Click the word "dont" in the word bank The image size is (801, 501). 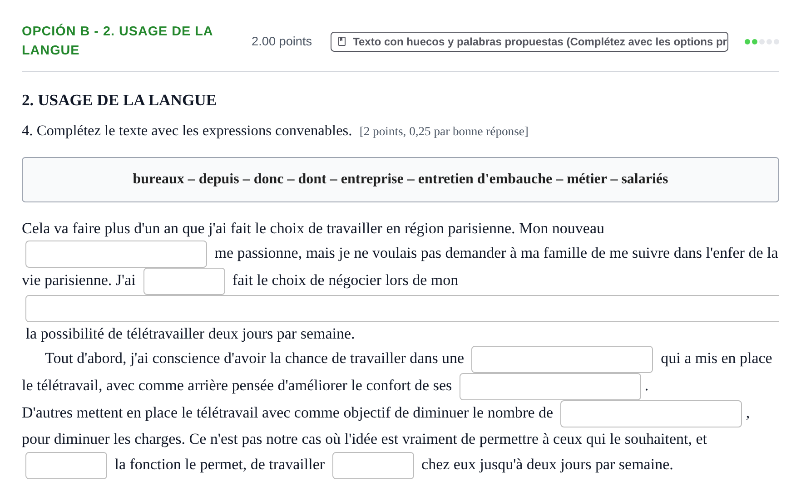click(x=312, y=179)
